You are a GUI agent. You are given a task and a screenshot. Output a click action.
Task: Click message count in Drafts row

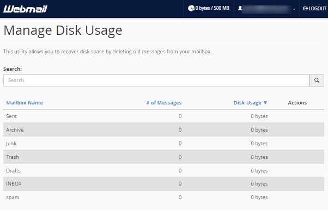180,170
